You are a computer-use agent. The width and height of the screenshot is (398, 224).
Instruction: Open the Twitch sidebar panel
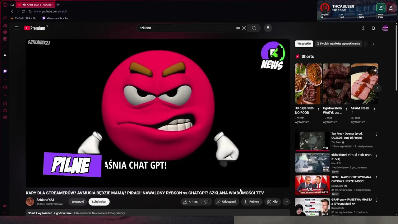[x=5, y=71]
